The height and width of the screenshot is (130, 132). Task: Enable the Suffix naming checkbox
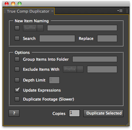click(17, 28)
